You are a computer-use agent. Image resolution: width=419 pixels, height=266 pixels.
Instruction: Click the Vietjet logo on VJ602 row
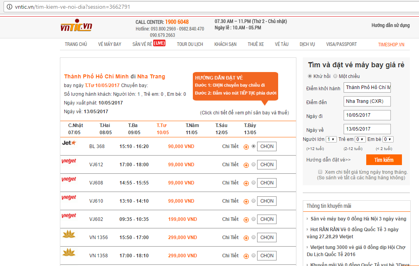[x=69, y=216]
